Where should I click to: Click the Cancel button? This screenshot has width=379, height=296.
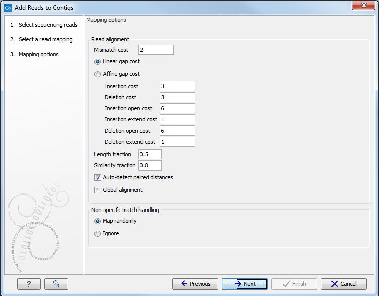pyautogui.click(x=344, y=284)
